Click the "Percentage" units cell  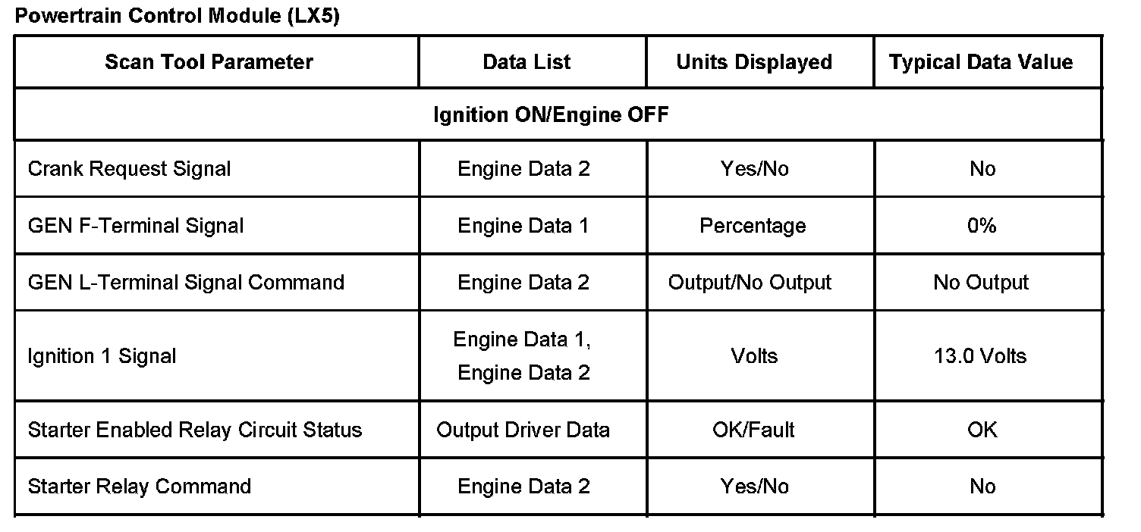(753, 226)
